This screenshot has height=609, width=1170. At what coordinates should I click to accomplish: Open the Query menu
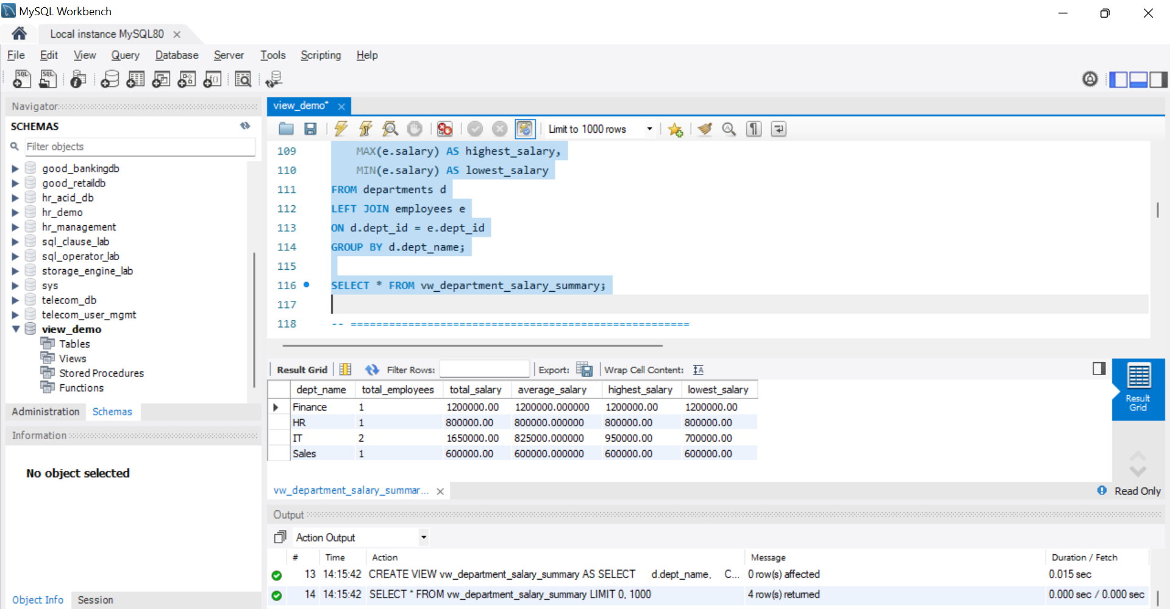click(x=125, y=55)
